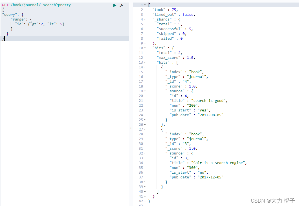Image resolution: width=299 pixels, height=206 pixels.
Task: Toggle fold arrow at line 40
Action: pyautogui.click(x=145, y=192)
